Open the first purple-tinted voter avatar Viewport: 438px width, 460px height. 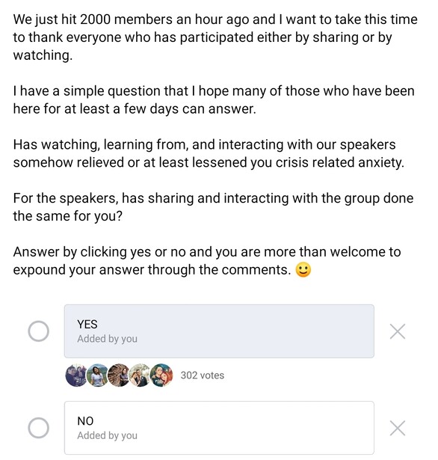click(x=76, y=375)
